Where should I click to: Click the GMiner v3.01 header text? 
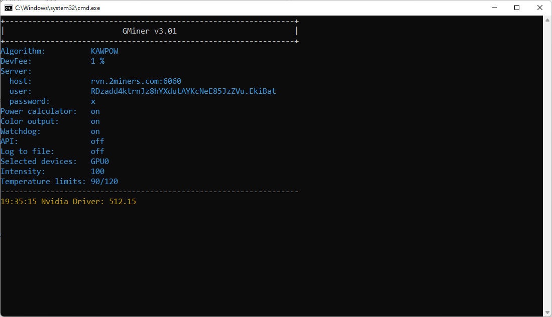click(149, 31)
